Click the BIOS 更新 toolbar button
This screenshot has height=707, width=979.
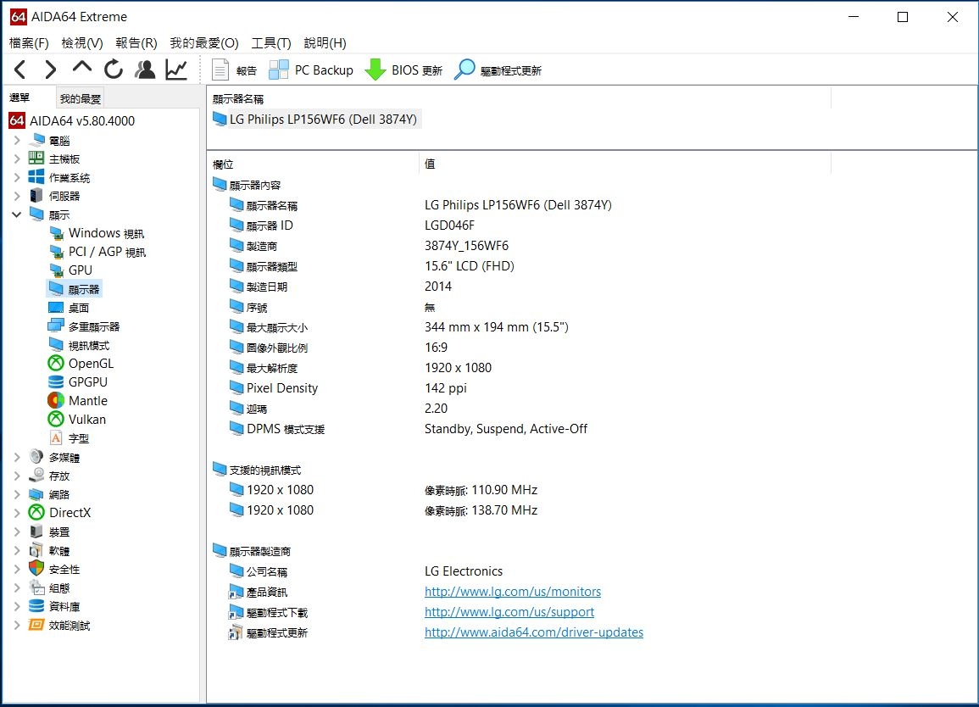coord(403,70)
